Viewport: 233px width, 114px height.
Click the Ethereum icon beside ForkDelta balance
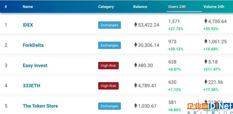point(135,45)
